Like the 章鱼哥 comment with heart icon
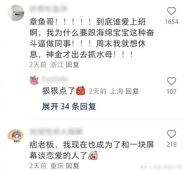This screenshot has width=184, height=171. 171,11
